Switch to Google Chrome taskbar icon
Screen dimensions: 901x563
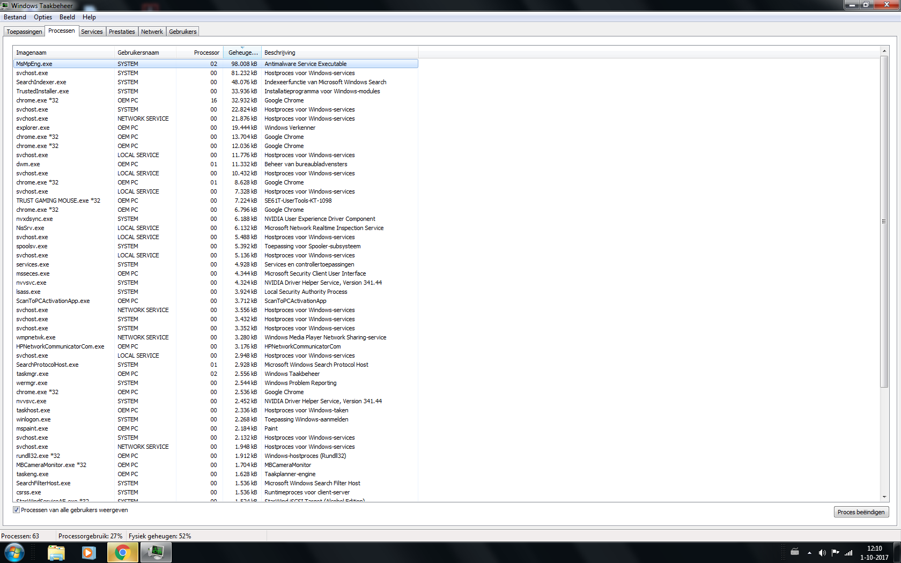(122, 552)
